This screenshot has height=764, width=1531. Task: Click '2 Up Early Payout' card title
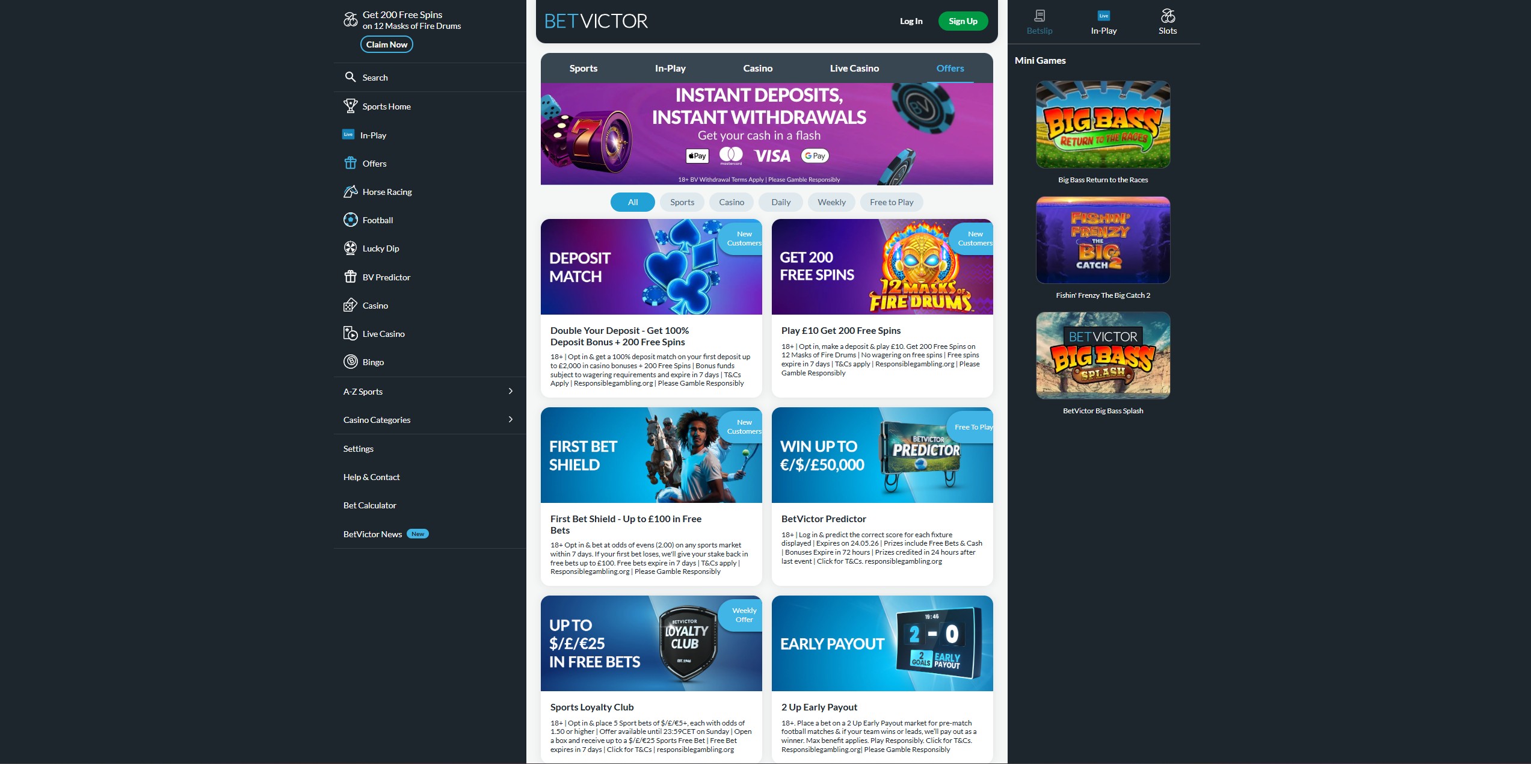click(x=819, y=707)
